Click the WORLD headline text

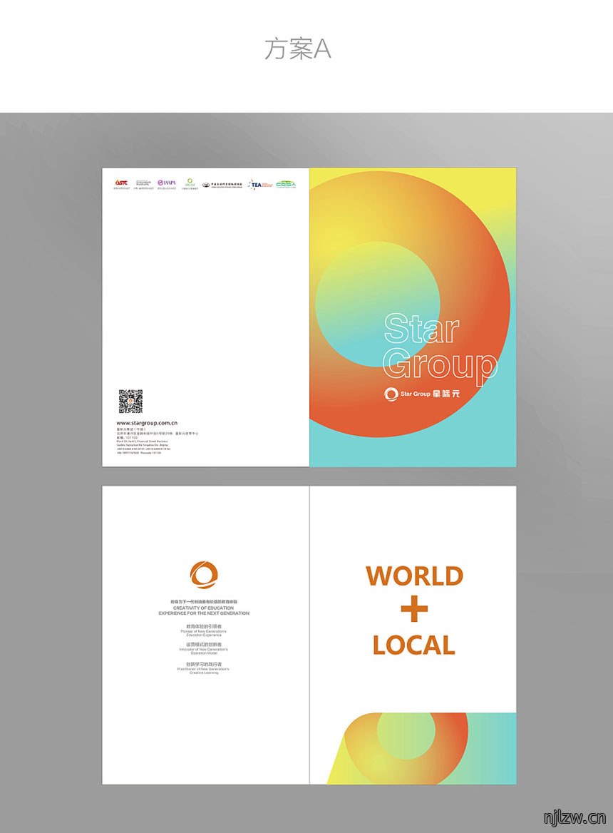tap(415, 576)
